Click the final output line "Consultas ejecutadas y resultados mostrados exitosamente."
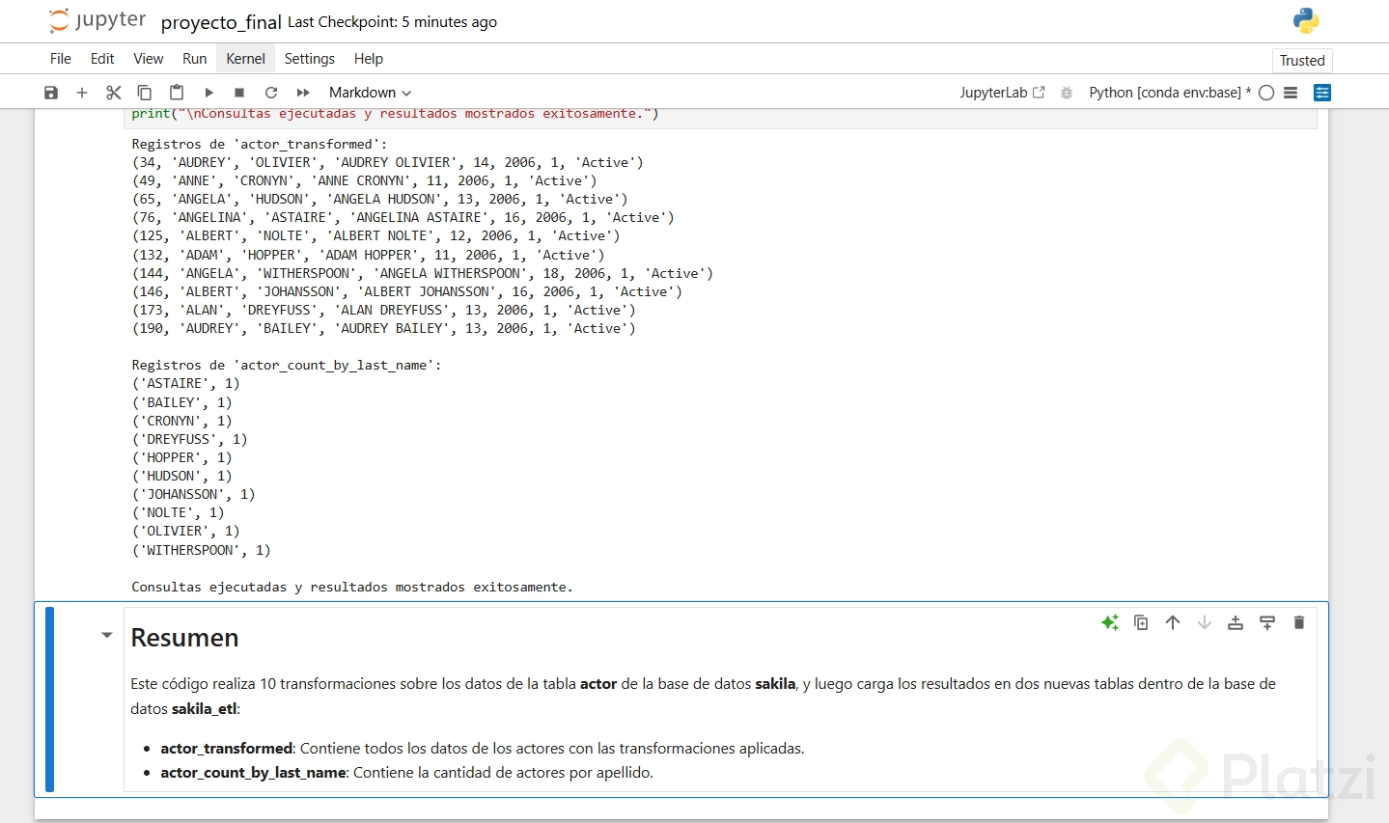Screen dimensions: 1389x823 pyautogui.click(x=352, y=588)
